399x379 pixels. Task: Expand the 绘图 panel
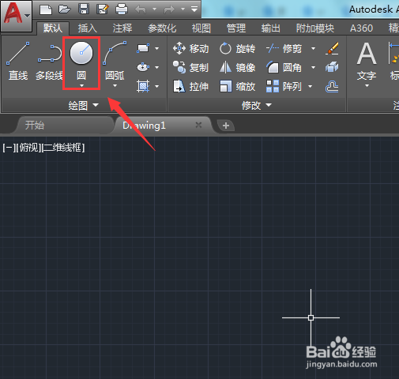(84, 105)
